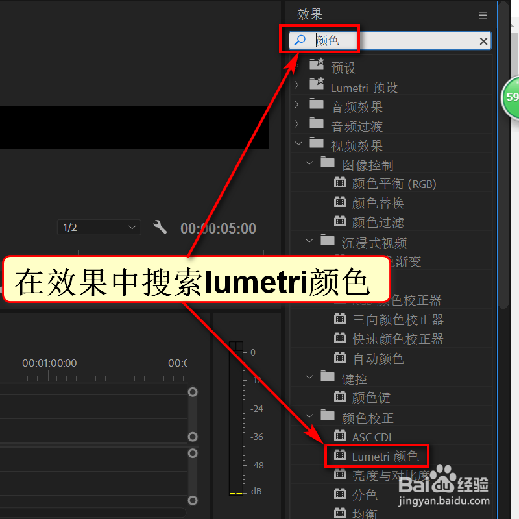Click the 音频过渡 folder icon

317,123
